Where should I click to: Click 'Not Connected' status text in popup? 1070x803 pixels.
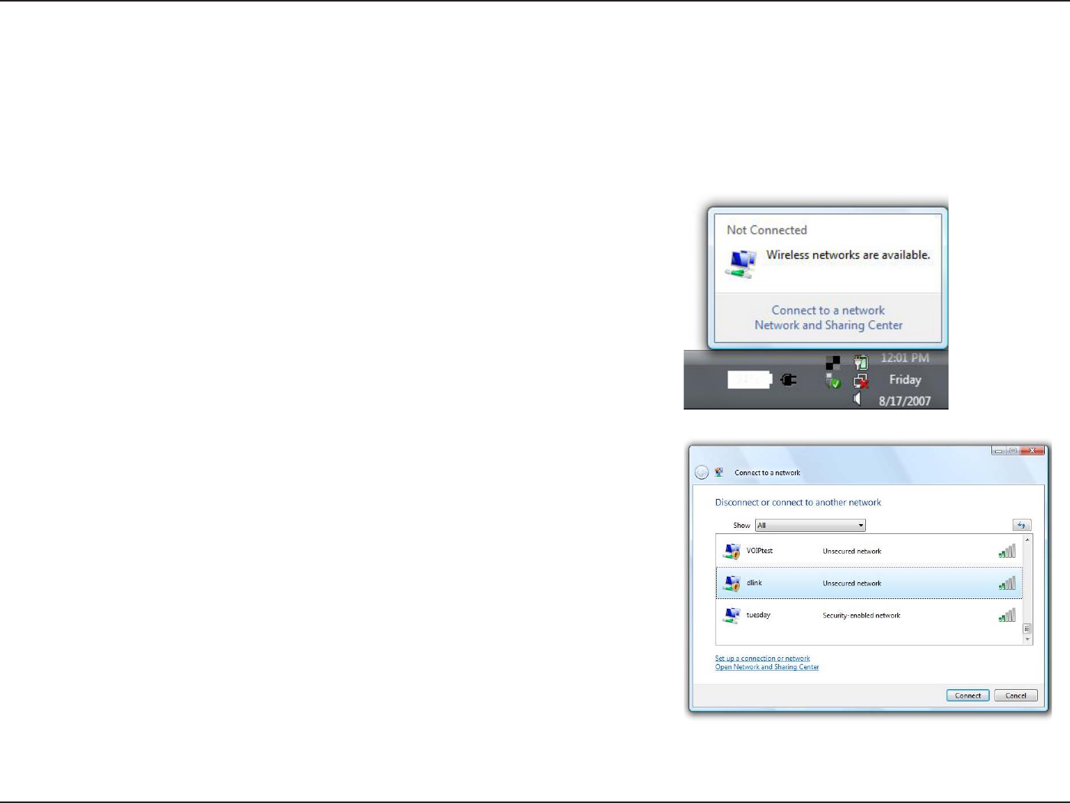pyautogui.click(x=767, y=230)
